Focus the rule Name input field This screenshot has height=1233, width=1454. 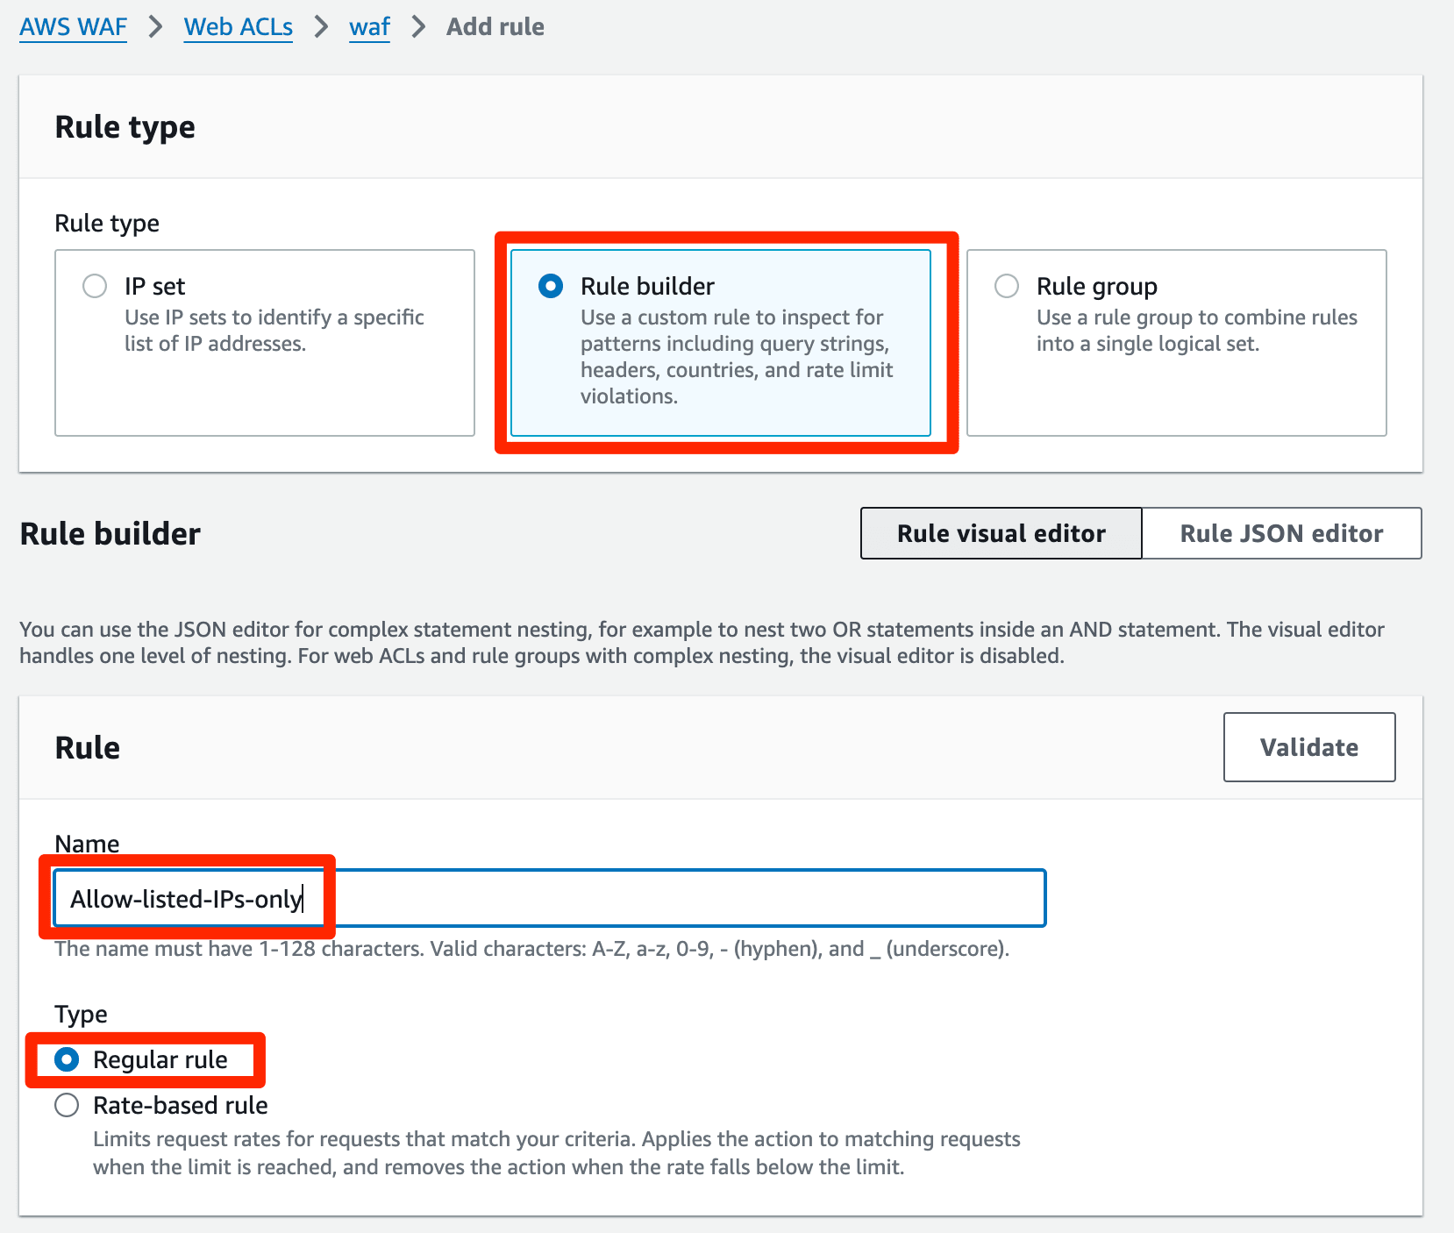[x=550, y=898]
